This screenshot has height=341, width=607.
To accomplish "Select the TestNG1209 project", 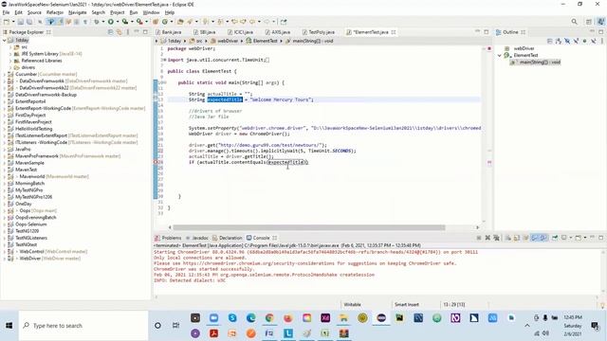I will tap(28, 231).
